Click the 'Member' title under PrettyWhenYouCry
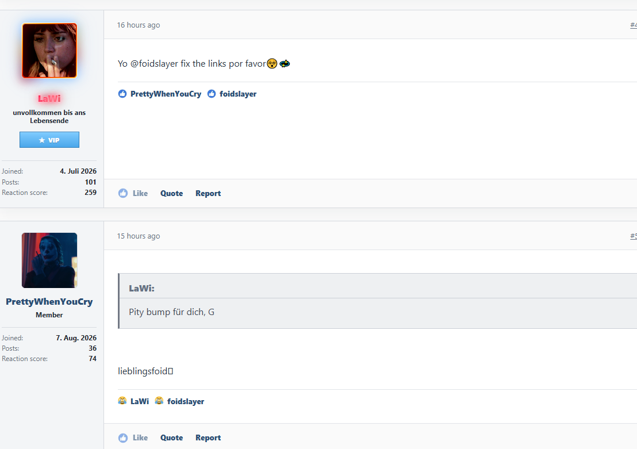Screen dimensions: 637x449 click(49, 315)
